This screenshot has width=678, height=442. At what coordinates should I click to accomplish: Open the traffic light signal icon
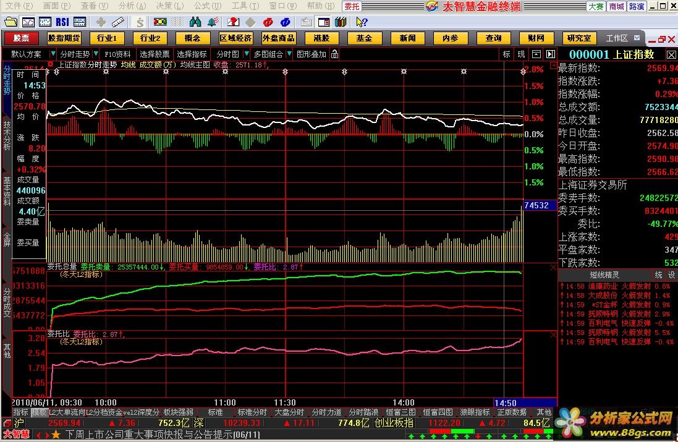coord(160,22)
